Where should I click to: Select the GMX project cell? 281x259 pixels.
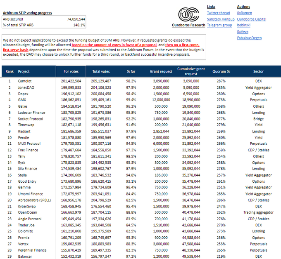pyautogui.click(x=22, y=100)
